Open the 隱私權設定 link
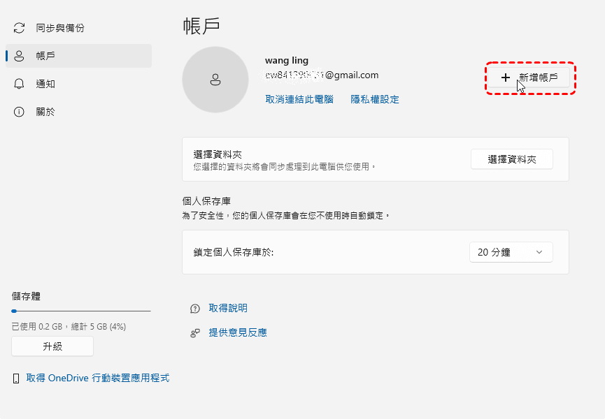 click(375, 100)
